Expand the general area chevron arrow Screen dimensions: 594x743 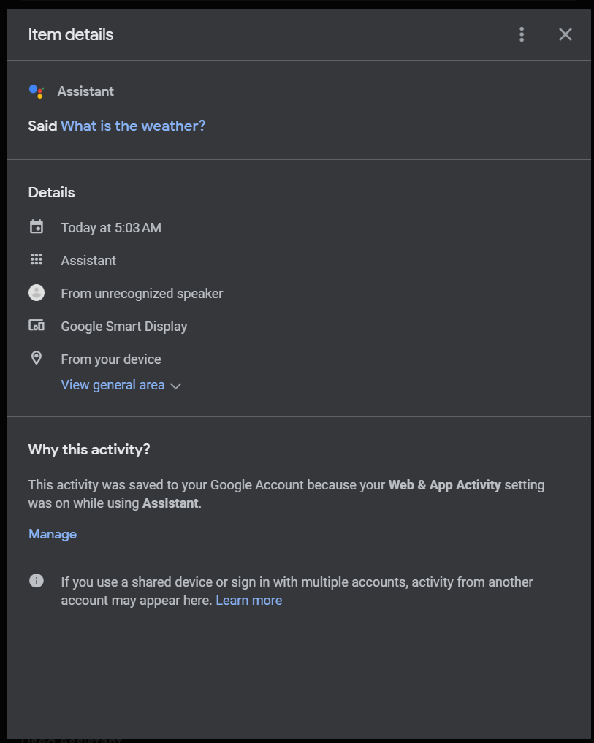(x=175, y=386)
